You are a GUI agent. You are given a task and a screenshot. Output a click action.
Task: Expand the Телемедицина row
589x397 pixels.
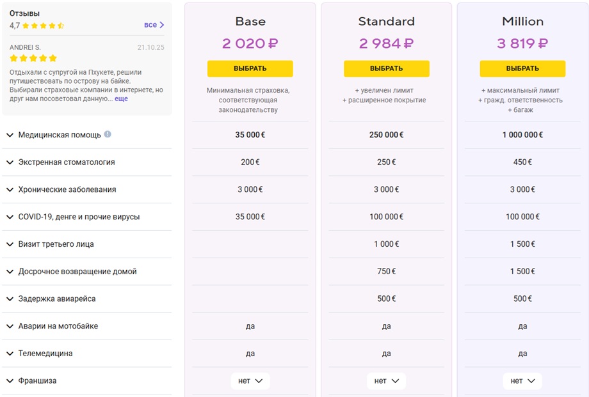87,354
